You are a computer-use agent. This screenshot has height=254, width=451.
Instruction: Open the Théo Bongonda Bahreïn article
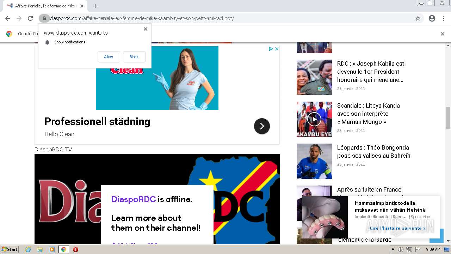[x=373, y=152]
